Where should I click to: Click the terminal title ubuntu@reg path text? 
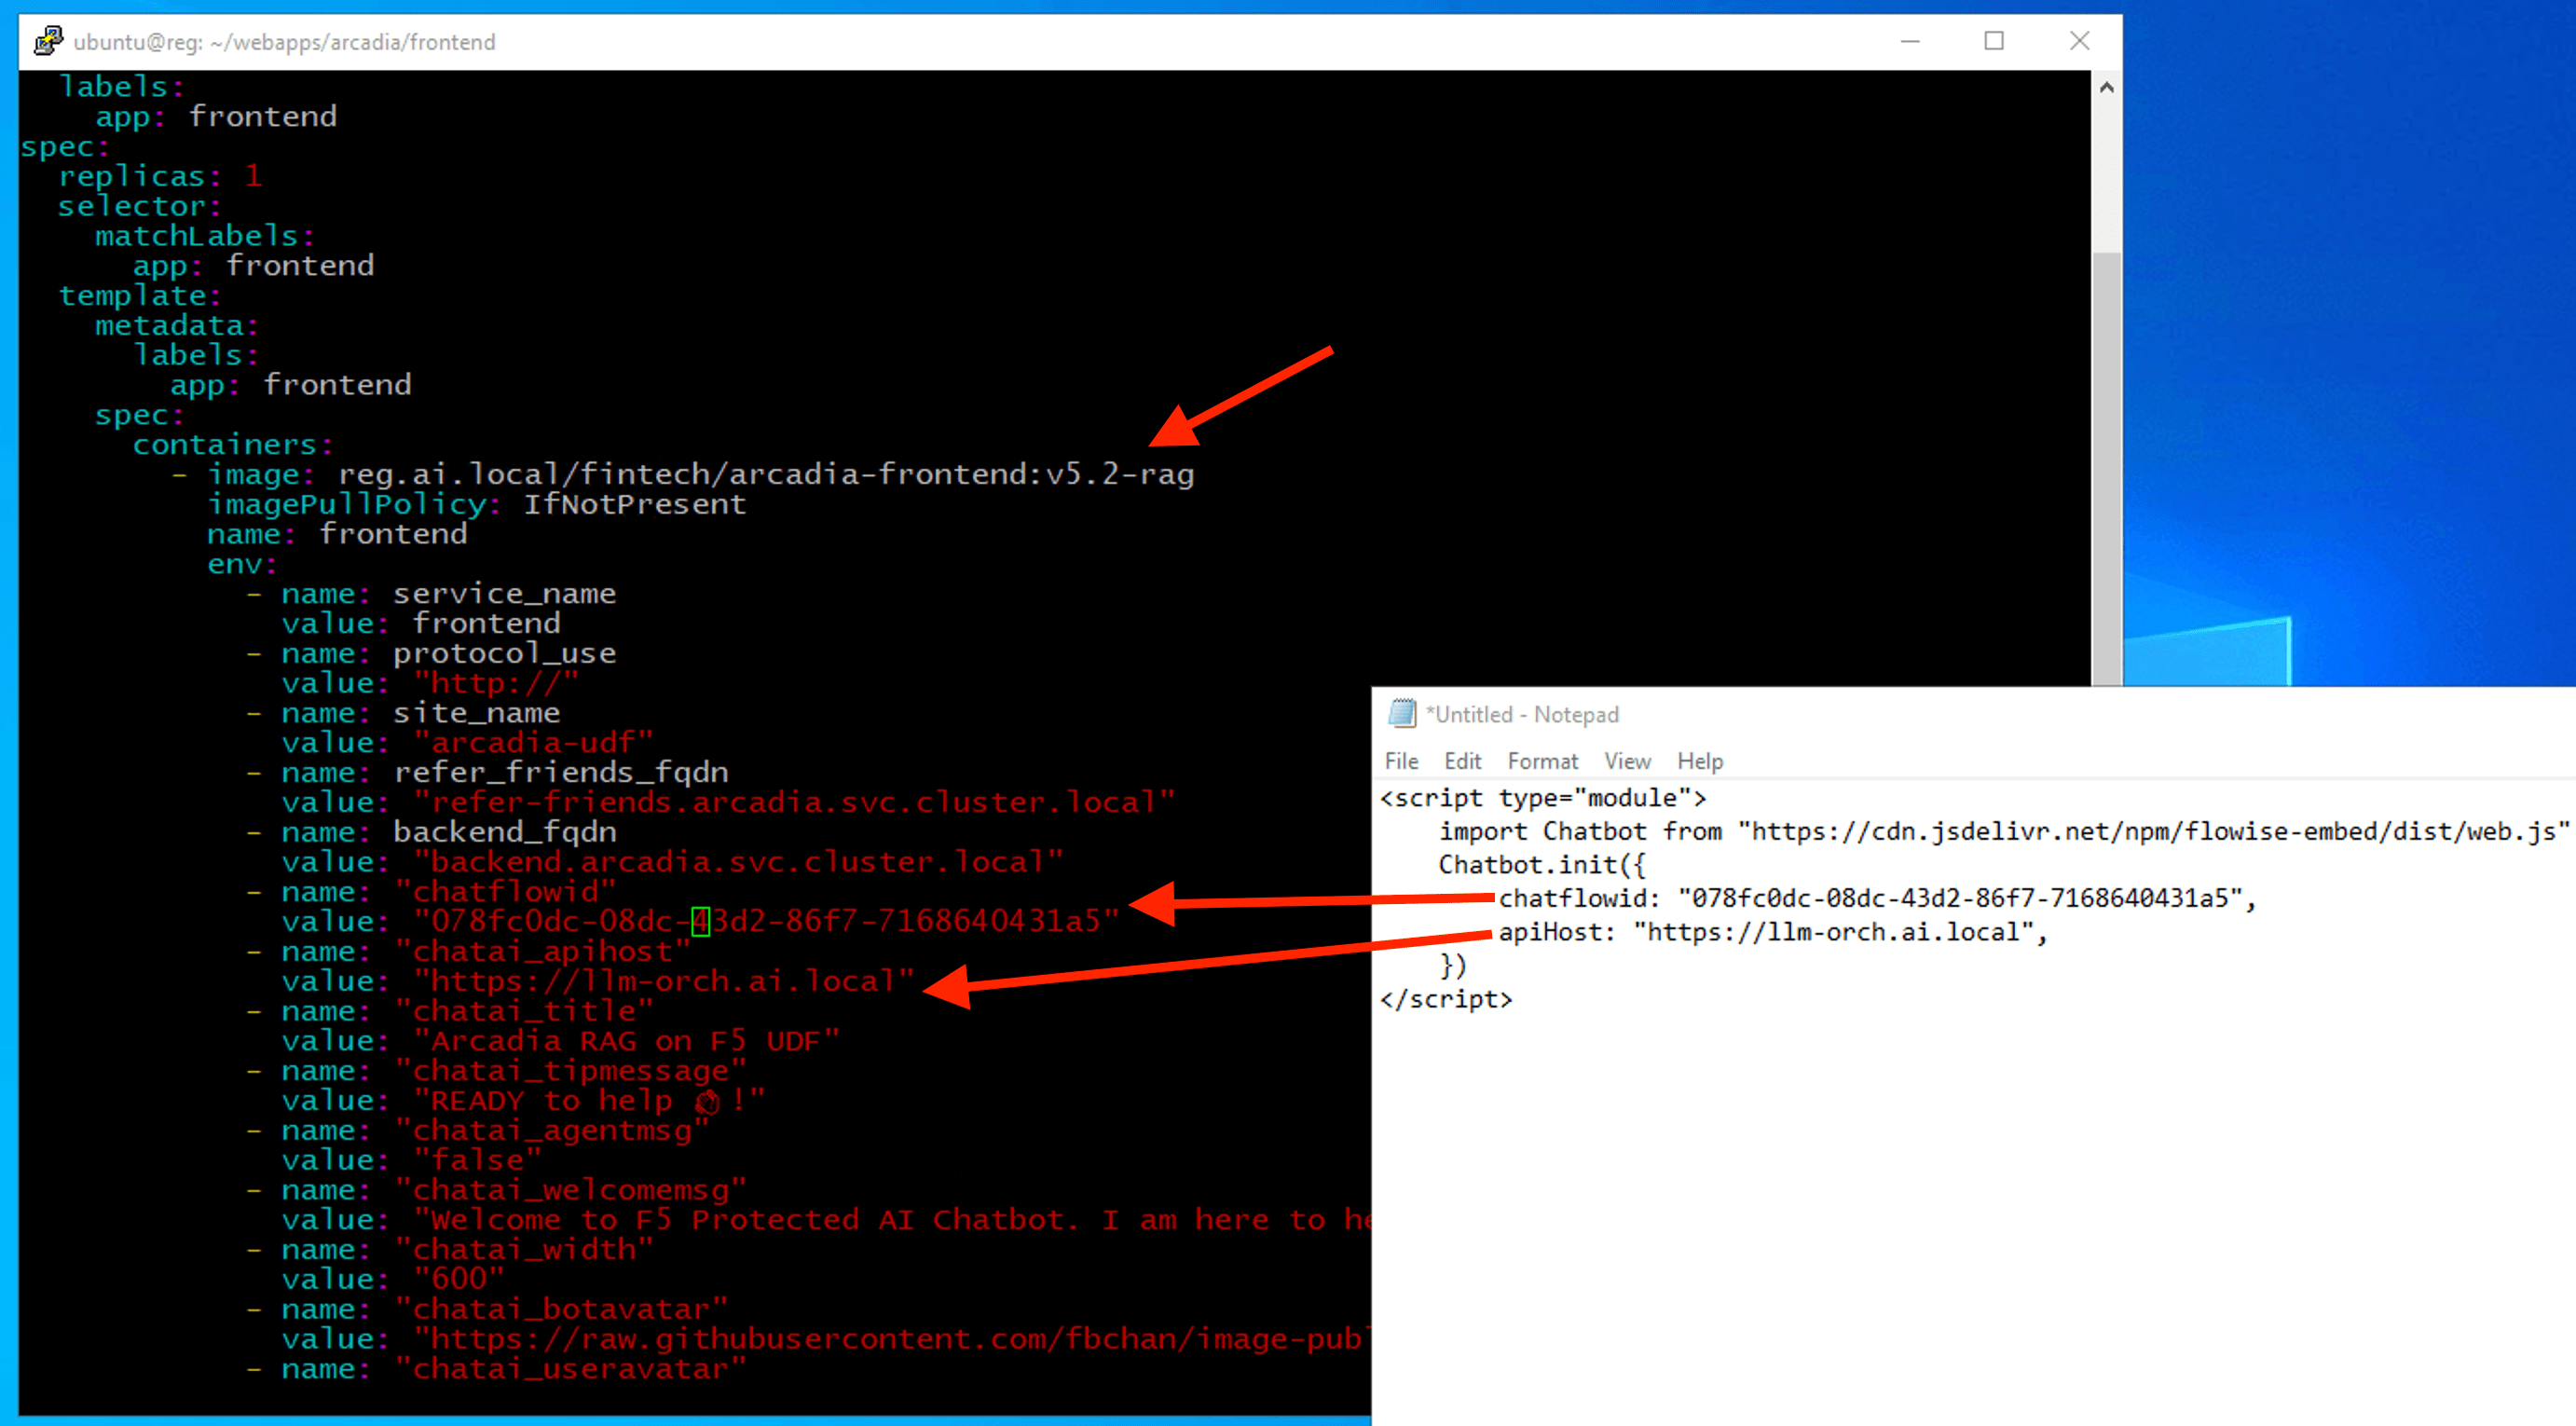pyautogui.click(x=284, y=42)
